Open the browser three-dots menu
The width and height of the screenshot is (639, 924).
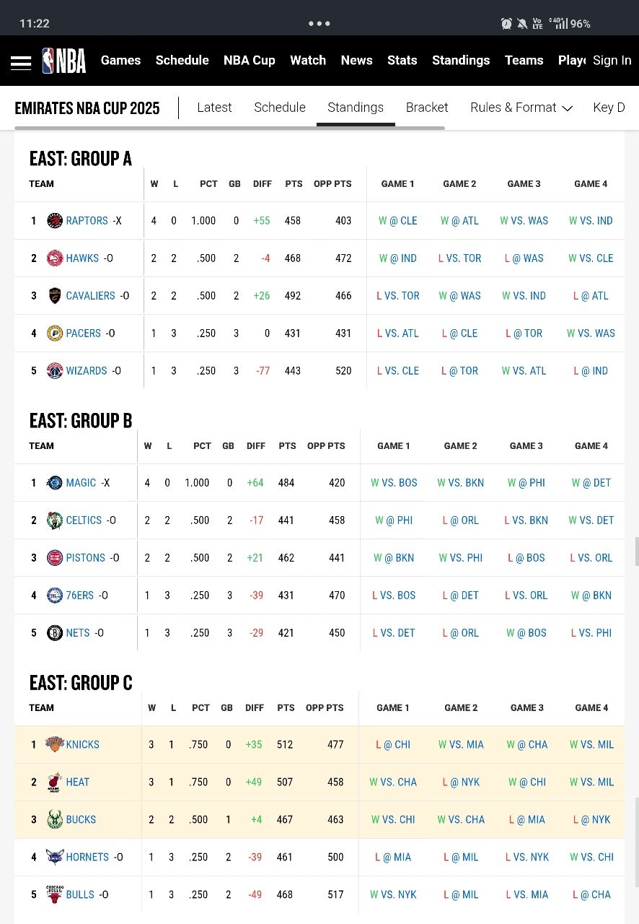319,23
